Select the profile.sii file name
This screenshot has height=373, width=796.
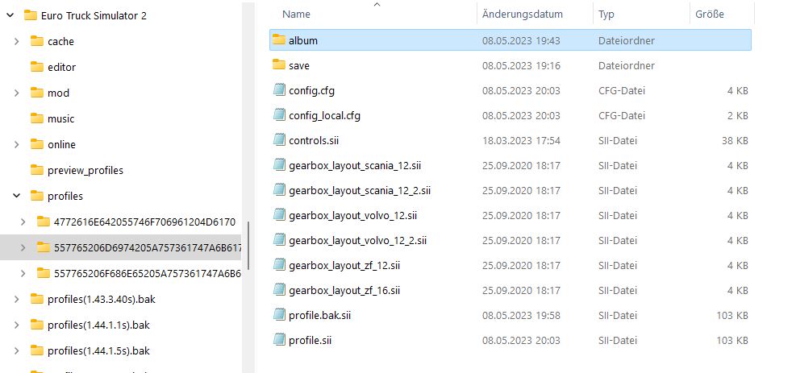click(x=310, y=340)
